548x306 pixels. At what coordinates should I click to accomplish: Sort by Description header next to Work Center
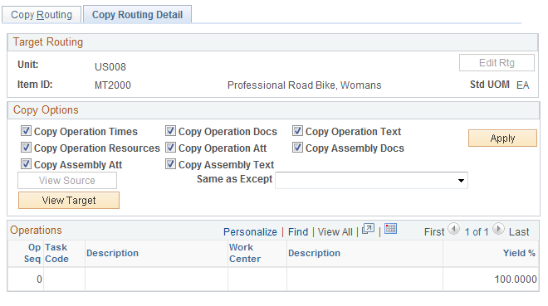314,253
